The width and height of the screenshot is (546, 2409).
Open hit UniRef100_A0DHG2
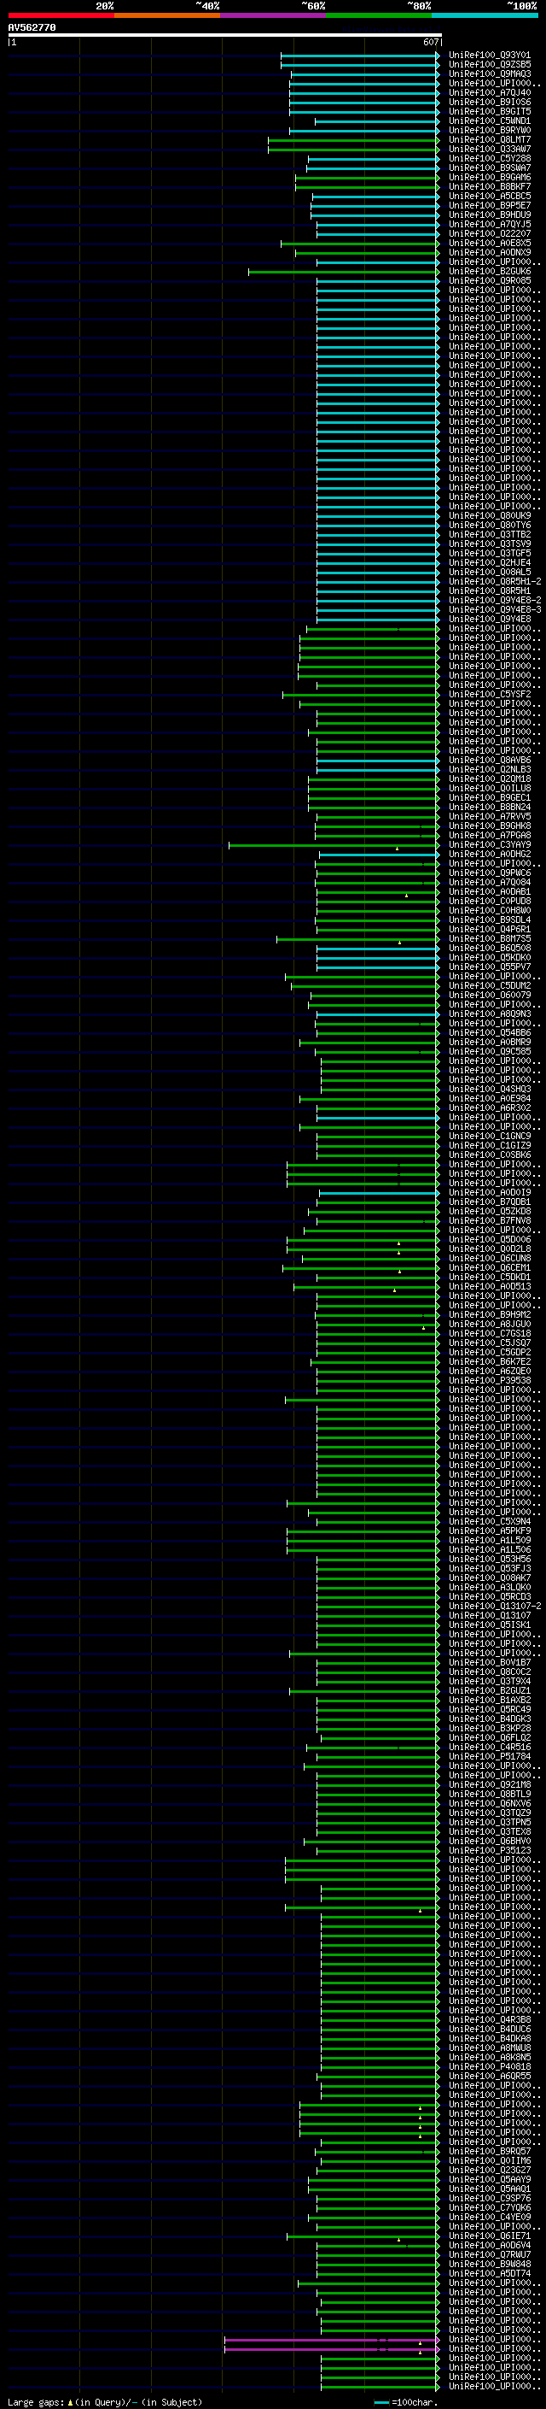[x=489, y=855]
